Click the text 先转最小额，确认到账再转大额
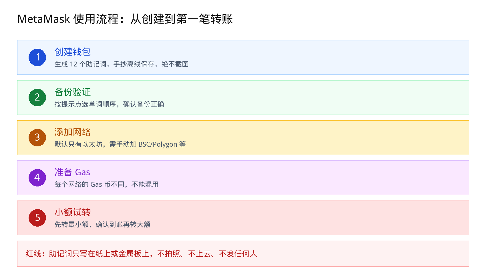 point(102,225)
